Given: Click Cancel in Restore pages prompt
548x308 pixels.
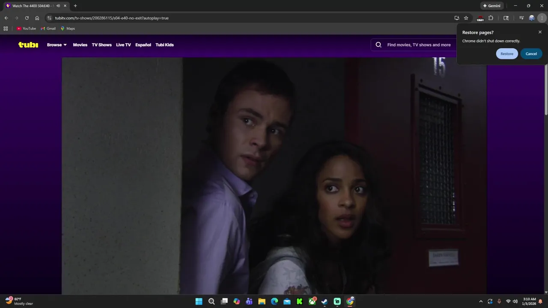Looking at the screenshot, I should click(x=531, y=54).
